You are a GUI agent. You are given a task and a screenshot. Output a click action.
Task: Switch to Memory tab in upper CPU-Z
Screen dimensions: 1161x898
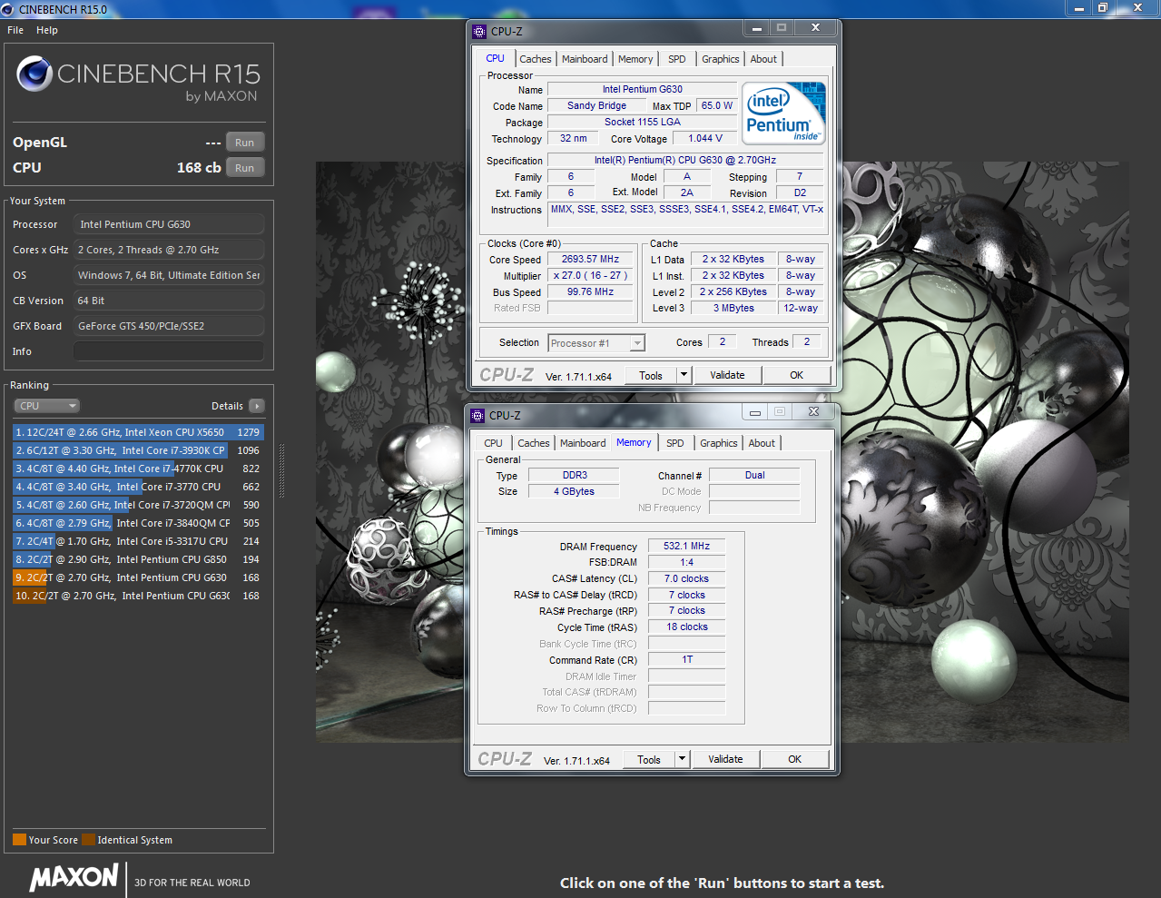tap(635, 59)
